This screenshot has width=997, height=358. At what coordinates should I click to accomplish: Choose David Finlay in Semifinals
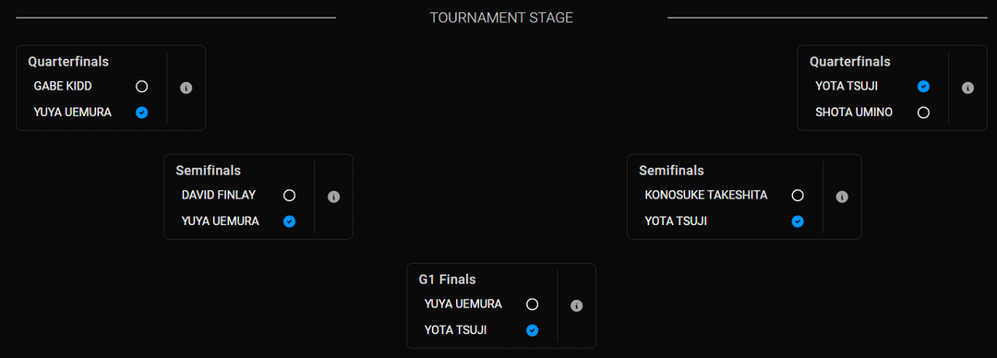tap(289, 196)
